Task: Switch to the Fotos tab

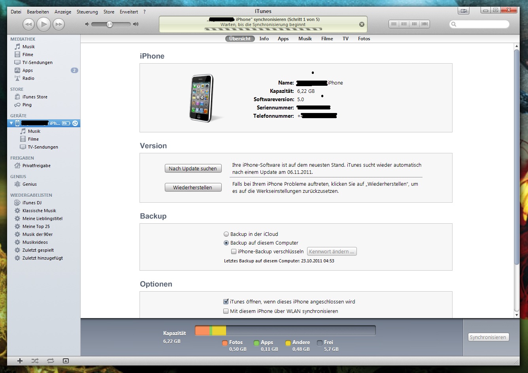Action: [364, 39]
